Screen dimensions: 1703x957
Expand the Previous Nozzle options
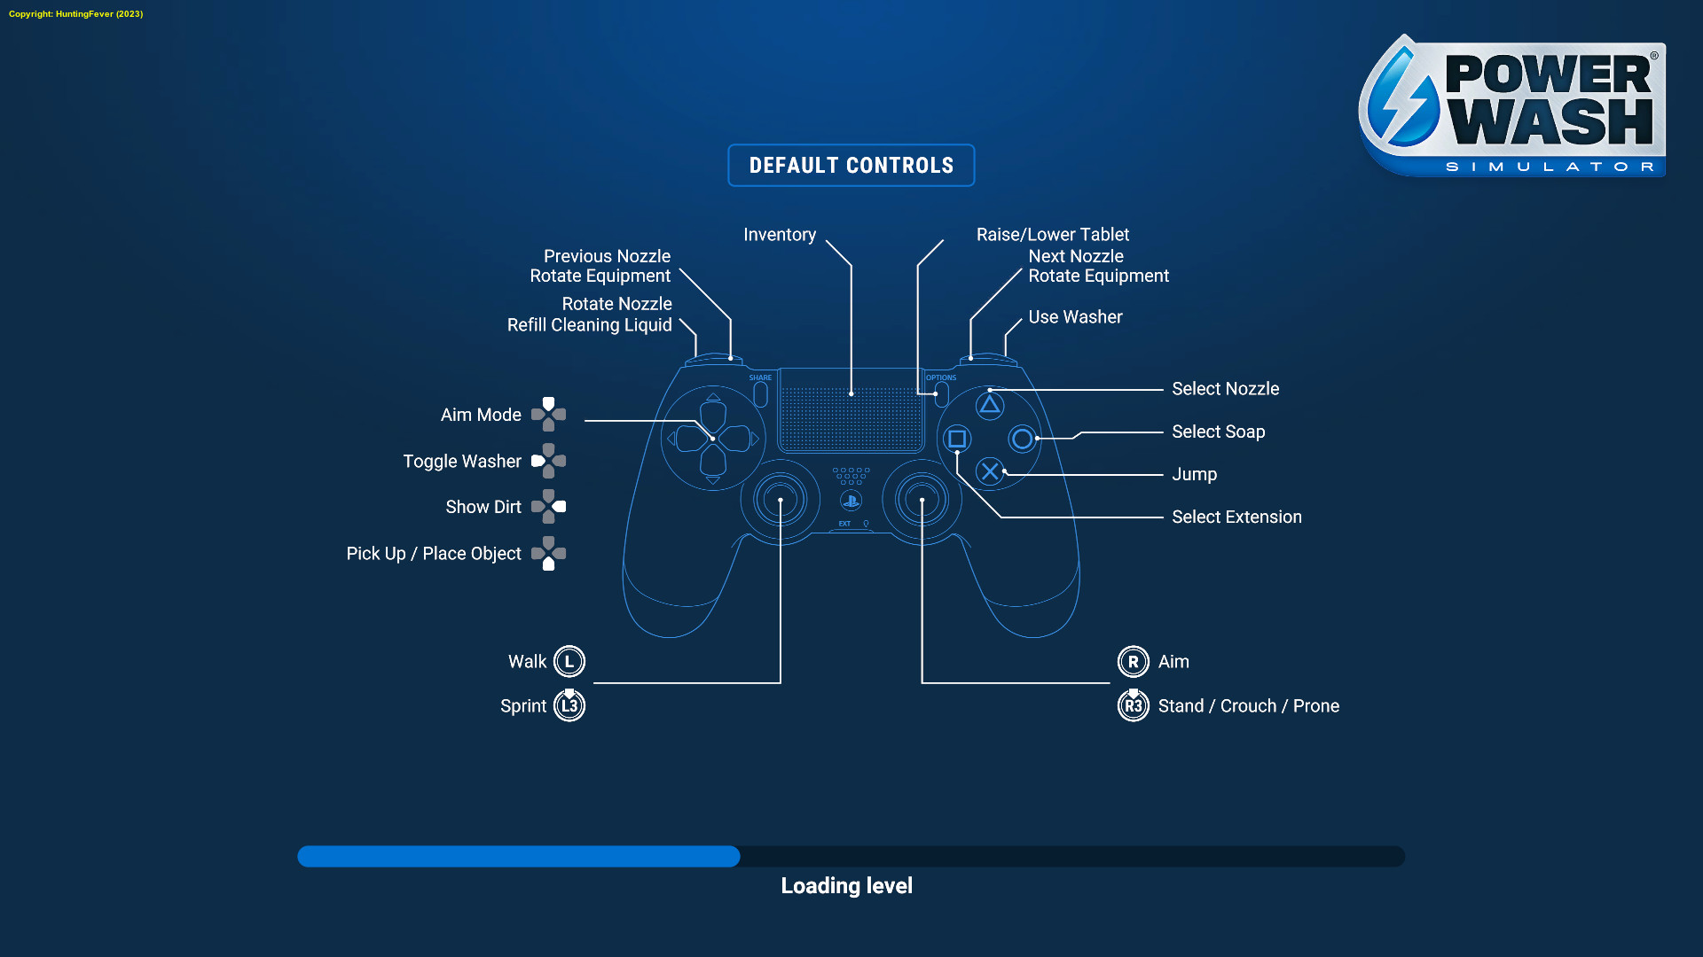point(607,254)
